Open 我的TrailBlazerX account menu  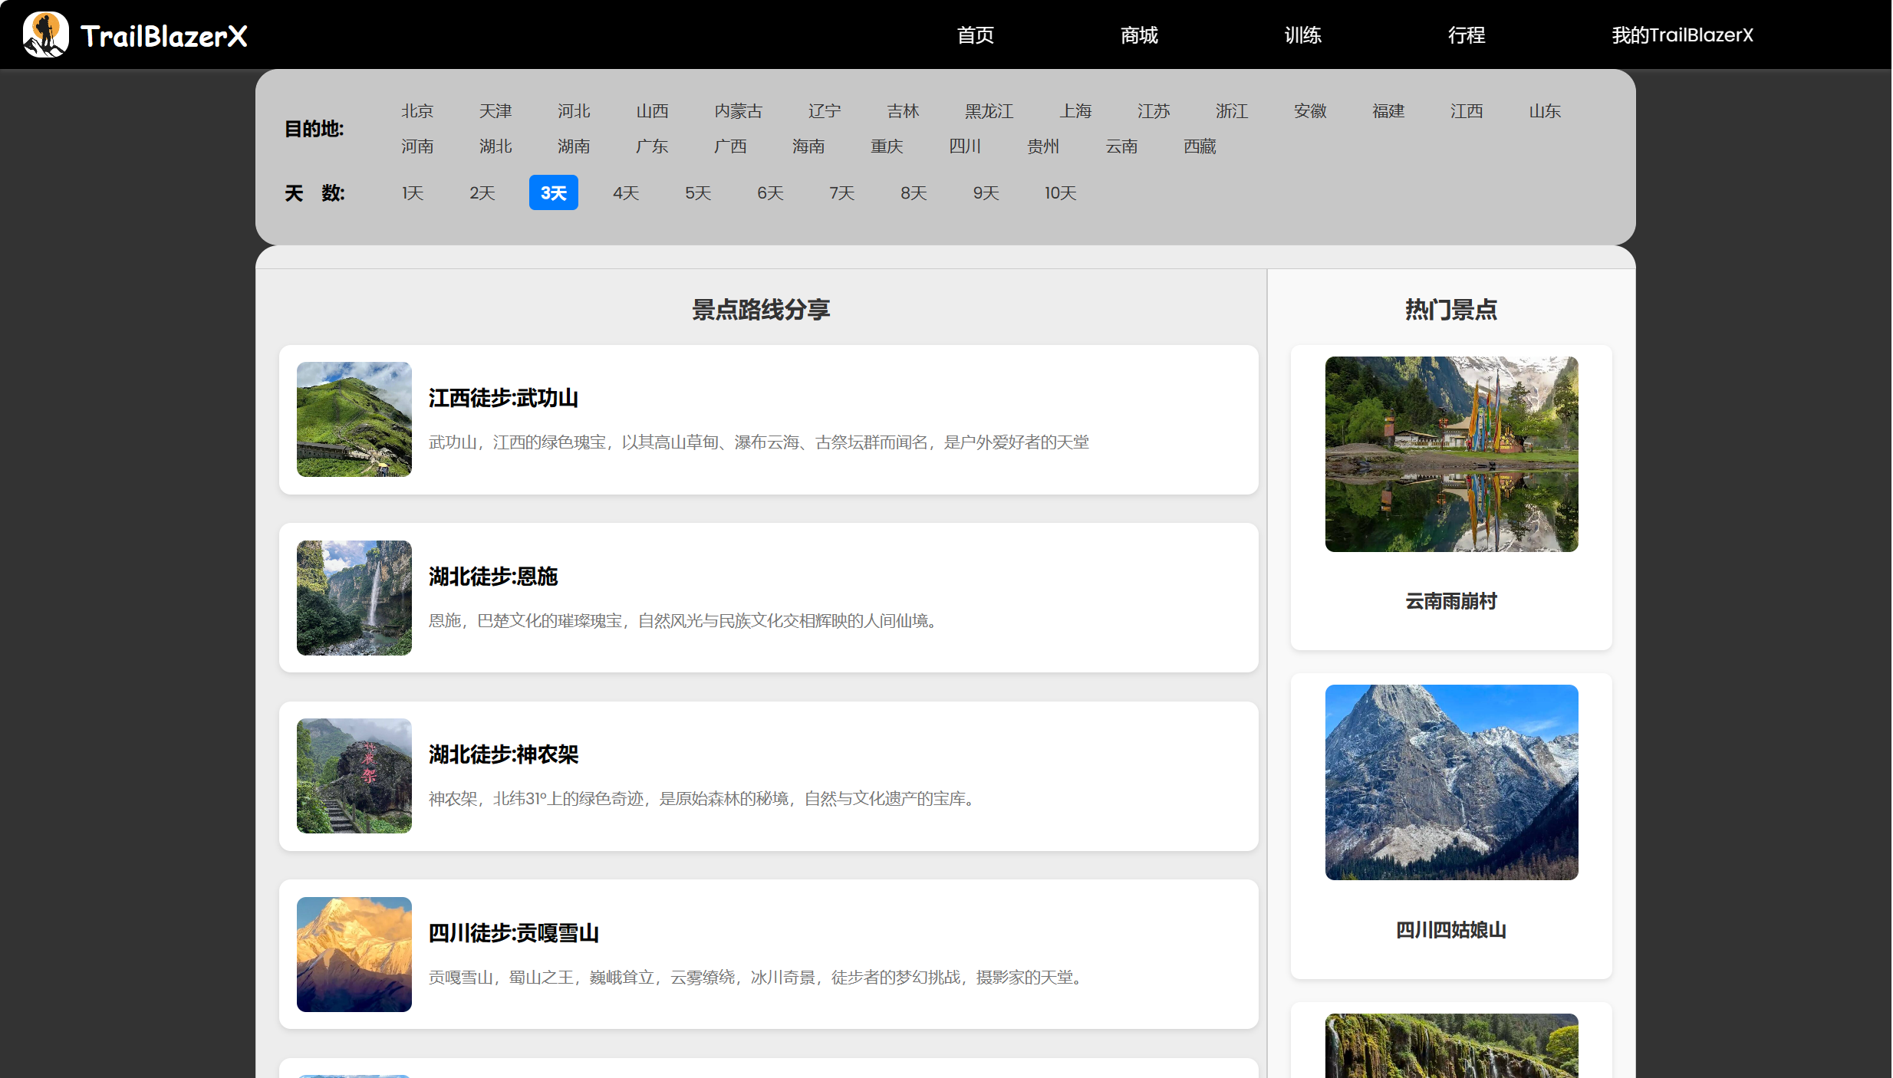coord(1682,35)
